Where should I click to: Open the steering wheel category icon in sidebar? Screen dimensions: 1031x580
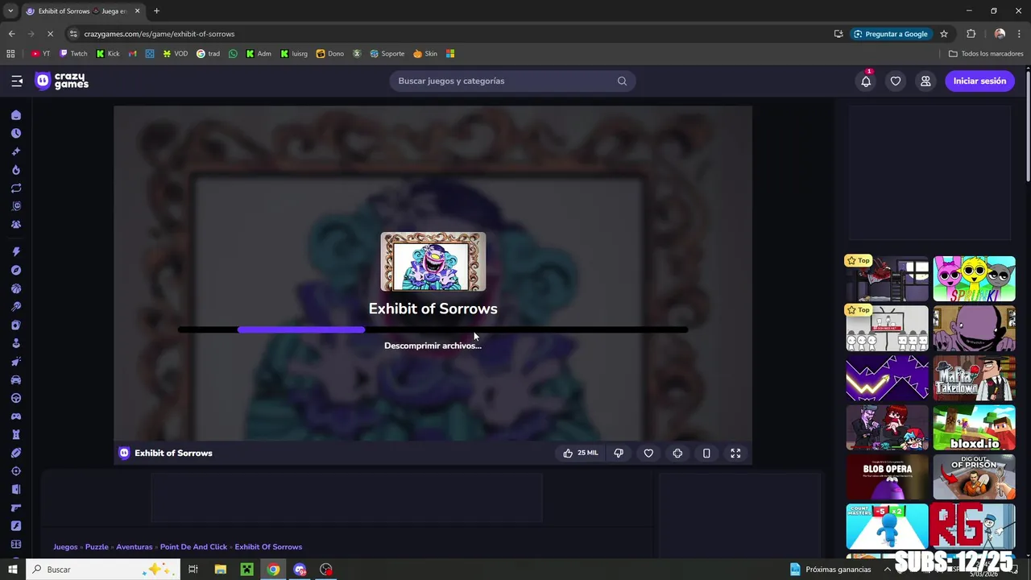point(16,398)
